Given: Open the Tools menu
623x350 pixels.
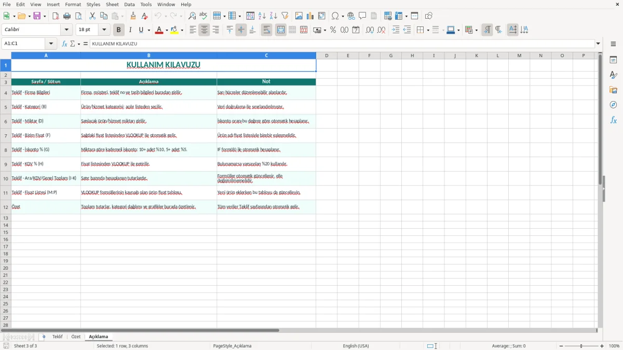Looking at the screenshot, I should pos(146,4).
